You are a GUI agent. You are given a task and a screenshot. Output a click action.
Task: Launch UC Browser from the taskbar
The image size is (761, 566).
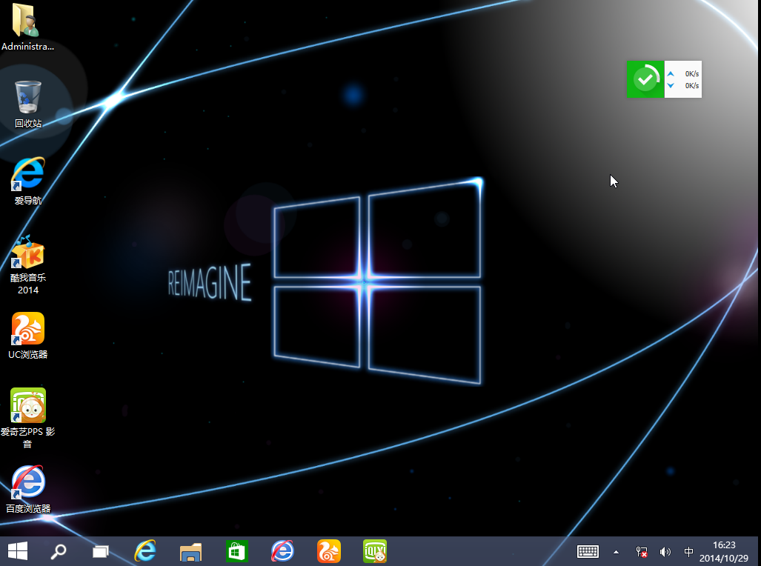(x=328, y=551)
